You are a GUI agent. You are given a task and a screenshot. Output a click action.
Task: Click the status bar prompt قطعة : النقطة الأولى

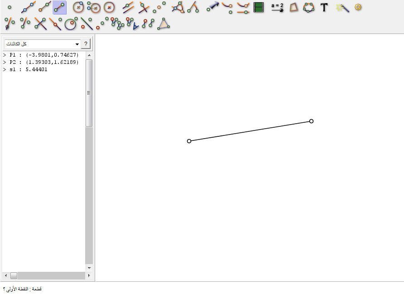click(22, 289)
